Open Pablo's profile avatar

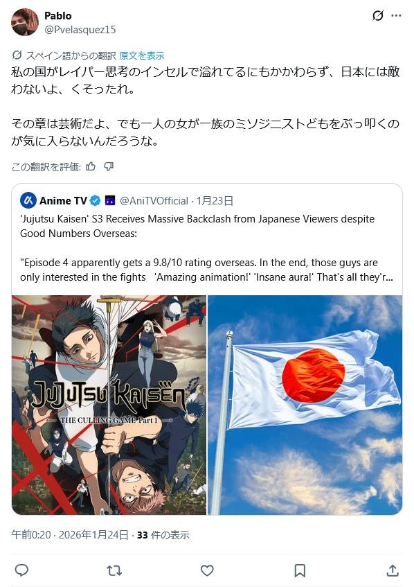(x=25, y=22)
